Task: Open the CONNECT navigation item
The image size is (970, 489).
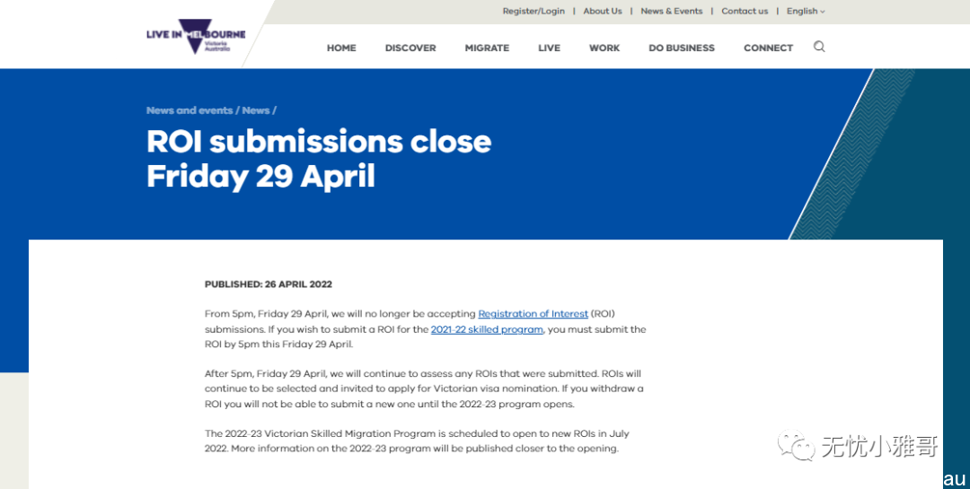Action: point(768,48)
